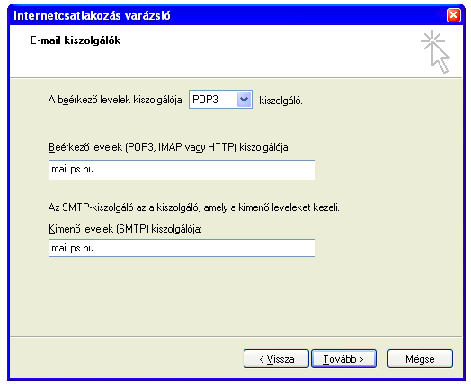Close the Internetcsatlakozás varázsló window
This screenshot has height=387, width=471.
click(x=453, y=15)
